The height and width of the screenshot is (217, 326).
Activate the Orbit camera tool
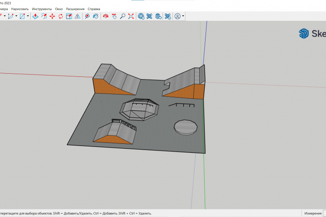pyautogui.click(x=105, y=16)
